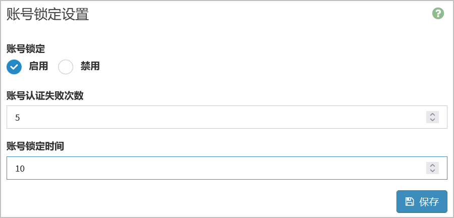Increase 账号认证失败次数 with up arrow
The height and width of the screenshot is (218, 454).
click(433, 114)
